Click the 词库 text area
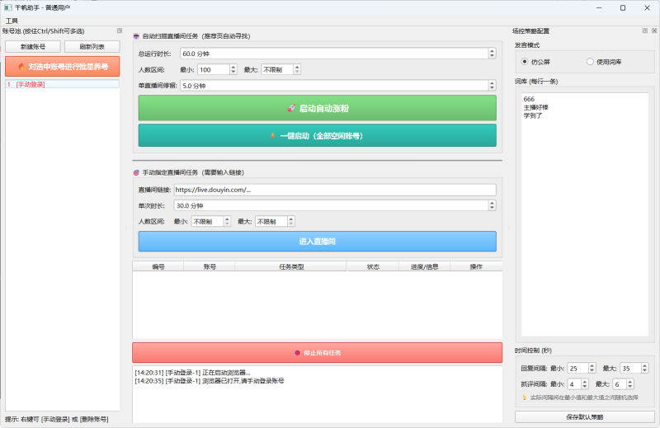This screenshot has height=428, width=660. click(x=585, y=214)
